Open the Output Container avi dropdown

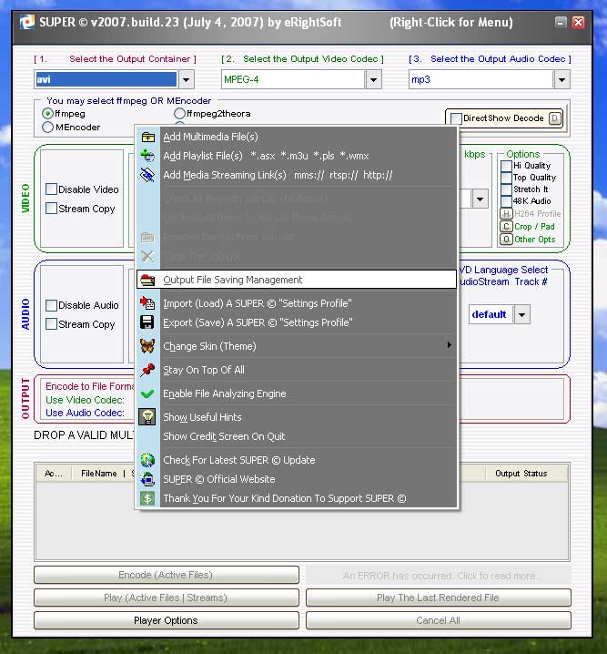click(187, 79)
